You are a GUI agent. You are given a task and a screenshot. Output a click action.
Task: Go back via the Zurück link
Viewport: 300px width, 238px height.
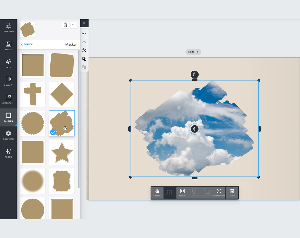[27, 44]
